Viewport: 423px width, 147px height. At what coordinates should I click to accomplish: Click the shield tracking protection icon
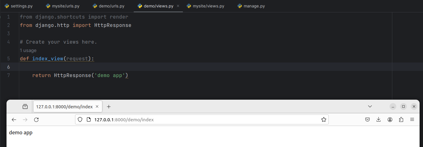[x=80, y=120]
